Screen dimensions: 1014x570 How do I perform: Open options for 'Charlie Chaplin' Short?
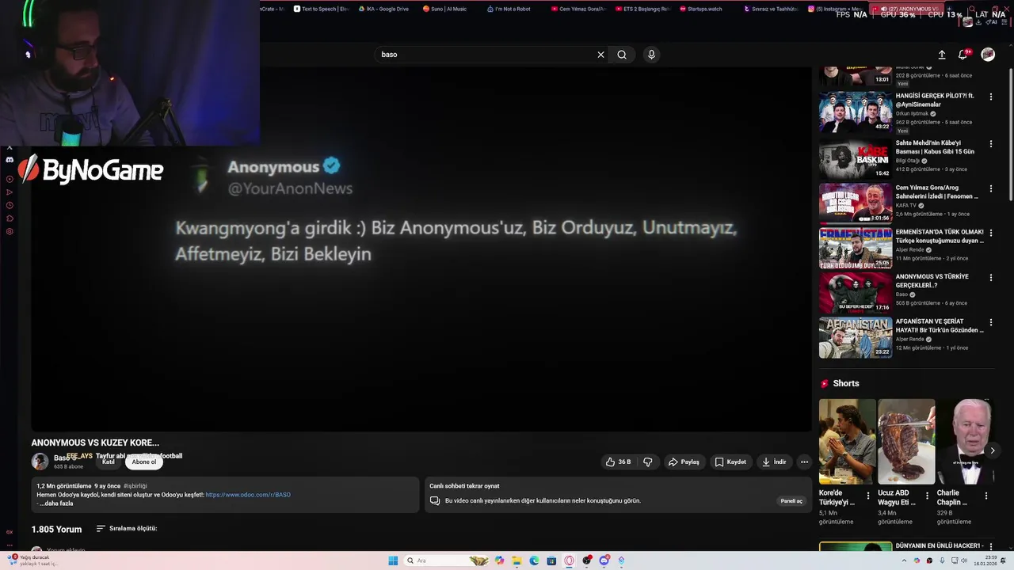pos(986,496)
